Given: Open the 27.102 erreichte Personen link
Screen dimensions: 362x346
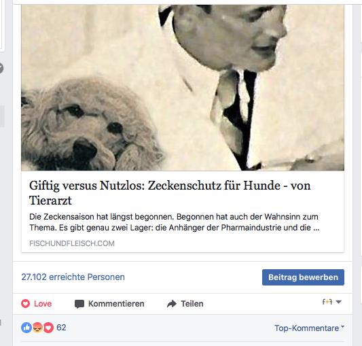Looking at the screenshot, I should click(x=73, y=277).
